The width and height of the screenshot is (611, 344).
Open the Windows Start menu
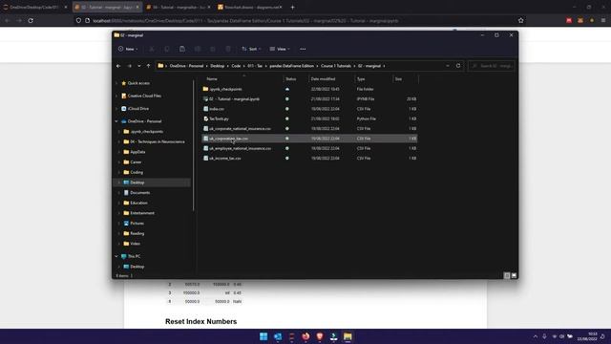pos(263,336)
